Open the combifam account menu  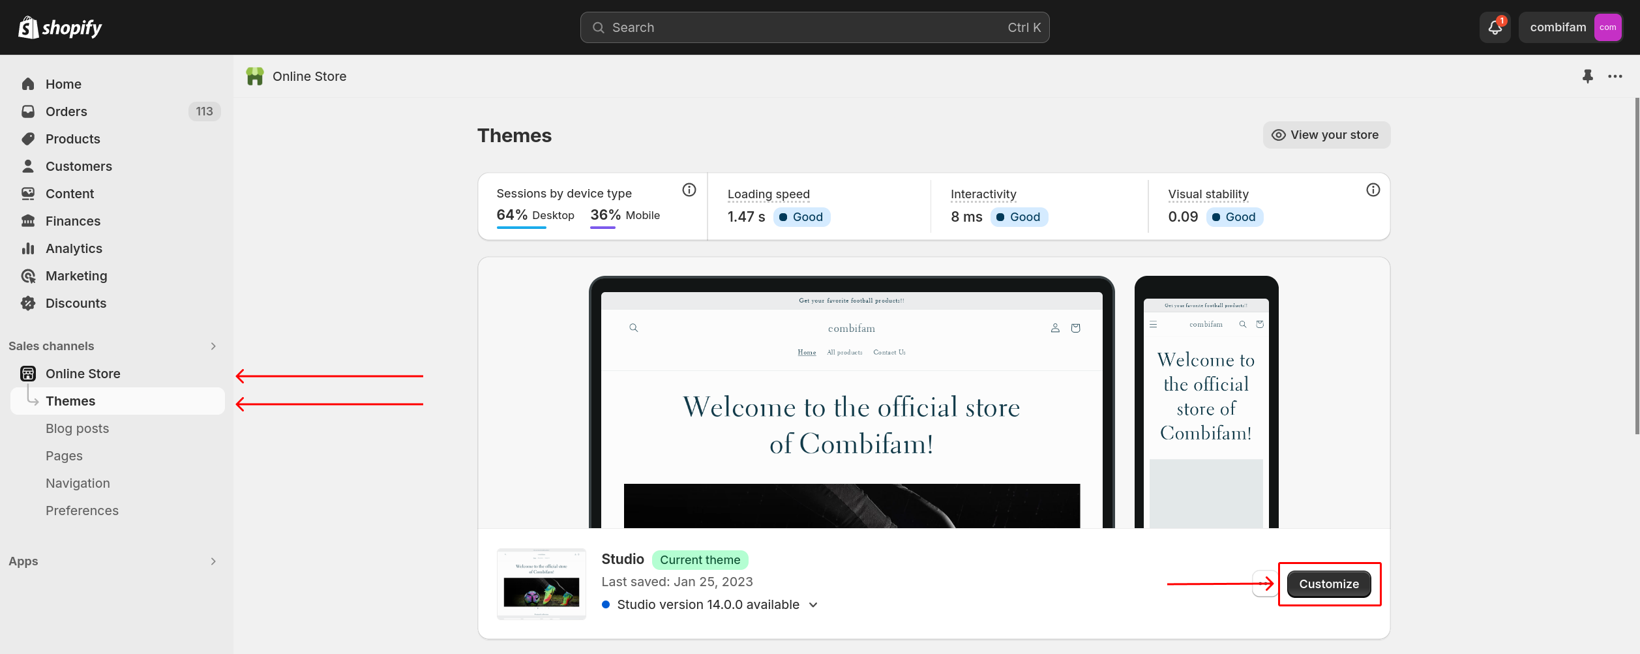1570,27
